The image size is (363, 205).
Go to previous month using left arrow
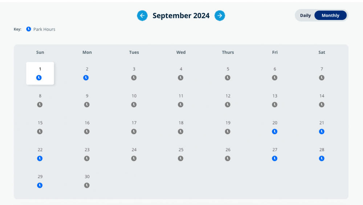142,16
